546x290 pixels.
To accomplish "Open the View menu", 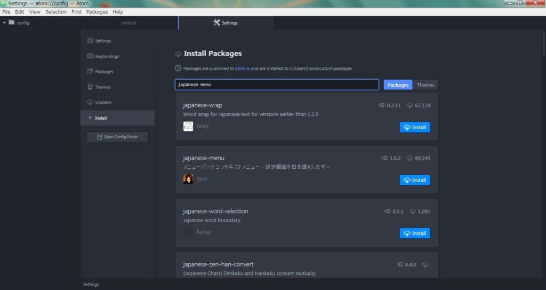I will tap(35, 12).
